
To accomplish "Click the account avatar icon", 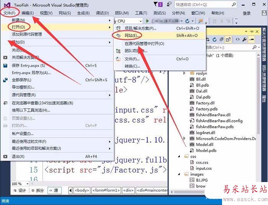I will pyautogui.click(x=264, y=13).
